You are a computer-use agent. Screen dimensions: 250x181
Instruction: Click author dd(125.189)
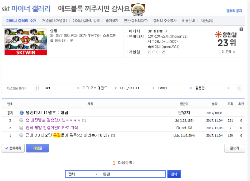tap(184, 120)
